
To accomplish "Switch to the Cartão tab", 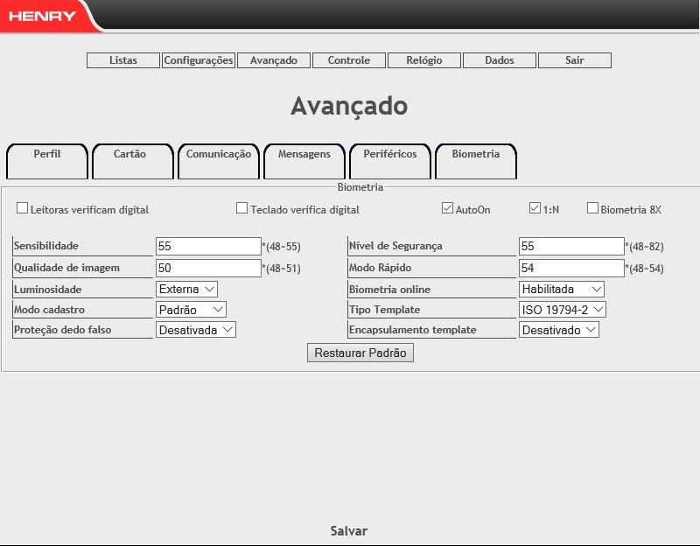I will tap(130, 154).
